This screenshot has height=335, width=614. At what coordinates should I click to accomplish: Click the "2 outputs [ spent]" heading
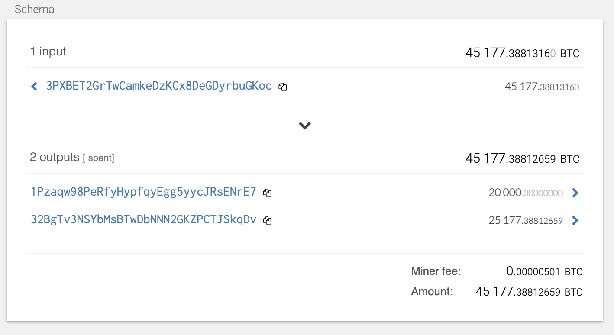tap(72, 157)
